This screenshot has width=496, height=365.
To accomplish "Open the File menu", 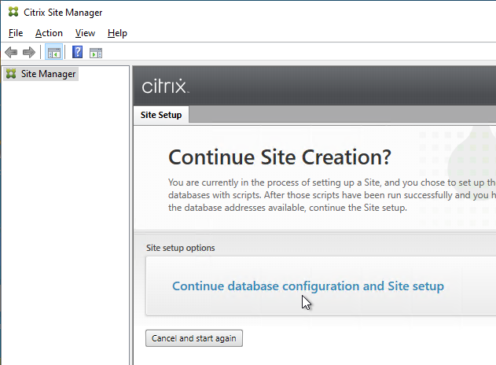I will click(16, 33).
